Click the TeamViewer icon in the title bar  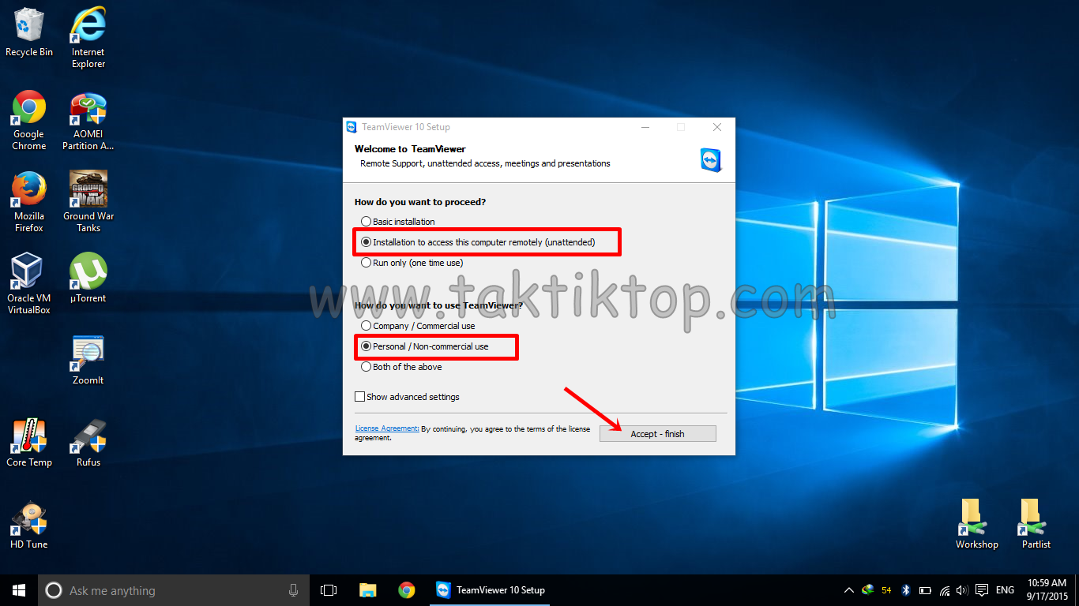coord(351,127)
